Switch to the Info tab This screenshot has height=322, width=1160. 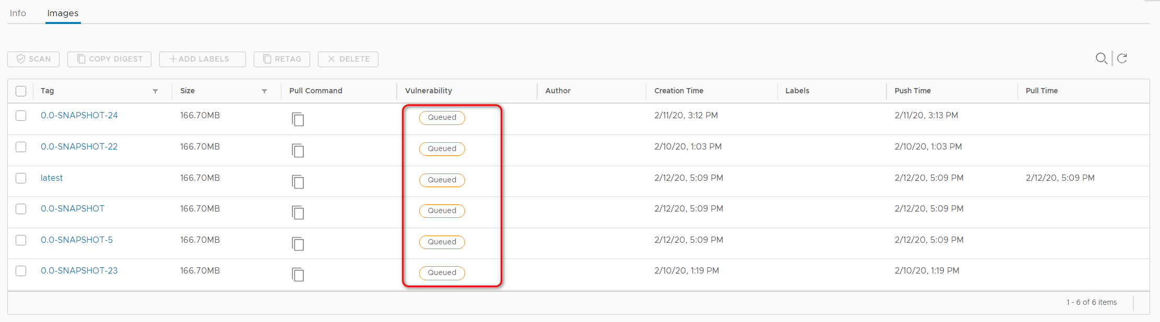[18, 13]
